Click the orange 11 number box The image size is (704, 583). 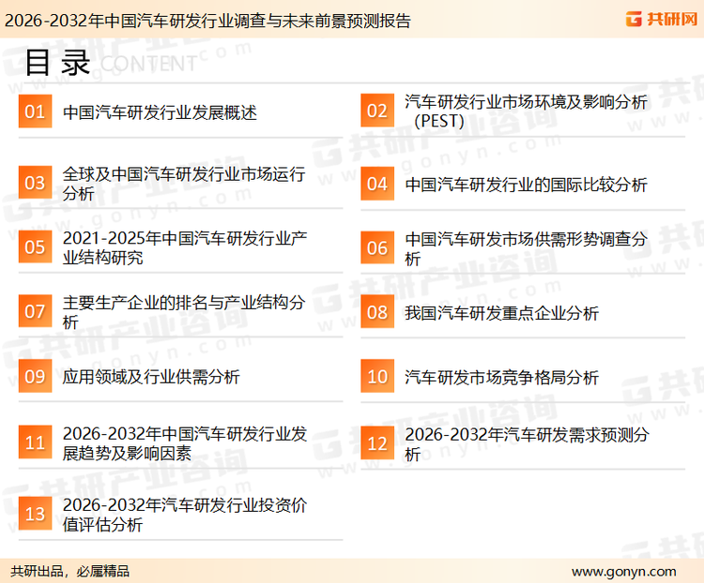coord(35,442)
